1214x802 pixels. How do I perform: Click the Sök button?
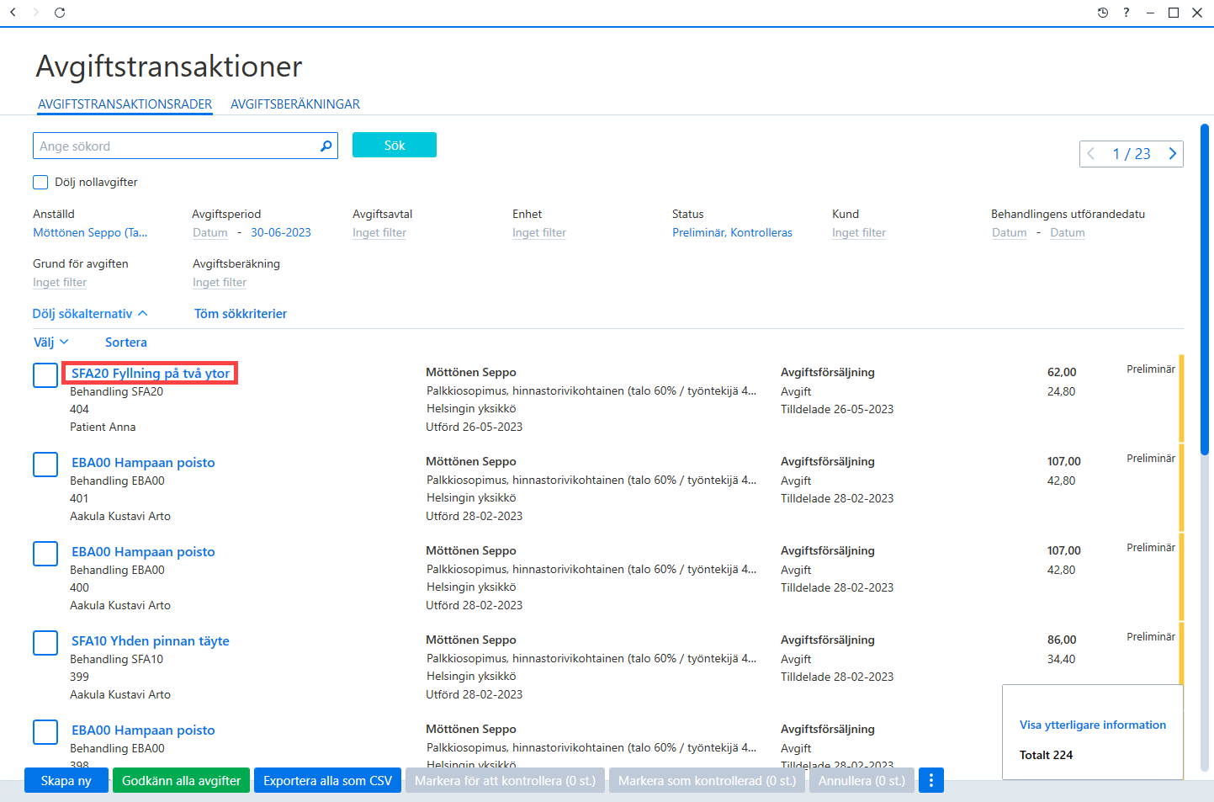395,145
